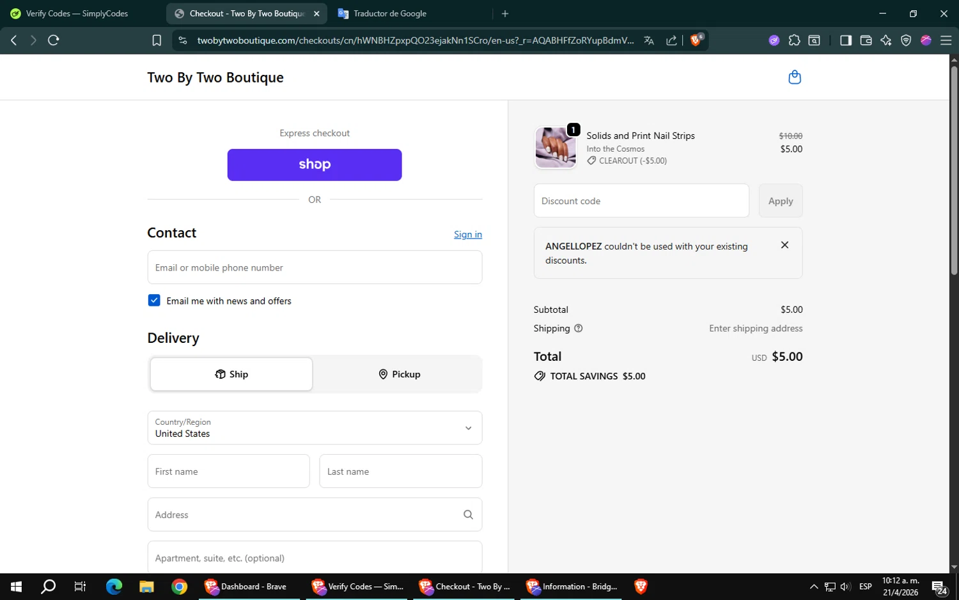The width and height of the screenshot is (959, 600).
Task: Expand the Country/Region dropdown
Action: tap(315, 428)
